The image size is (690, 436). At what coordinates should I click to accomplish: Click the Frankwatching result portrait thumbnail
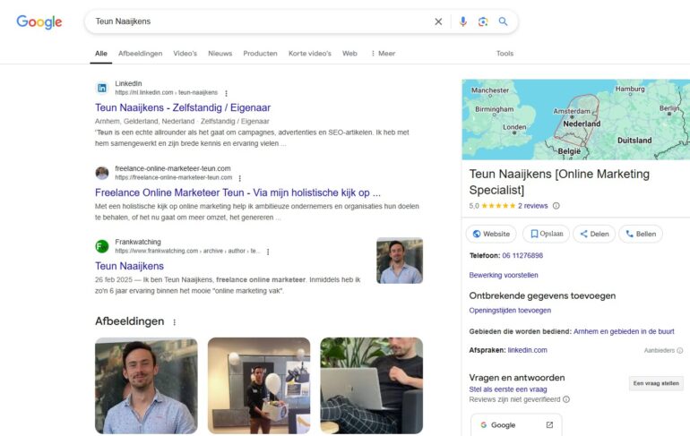tap(400, 261)
